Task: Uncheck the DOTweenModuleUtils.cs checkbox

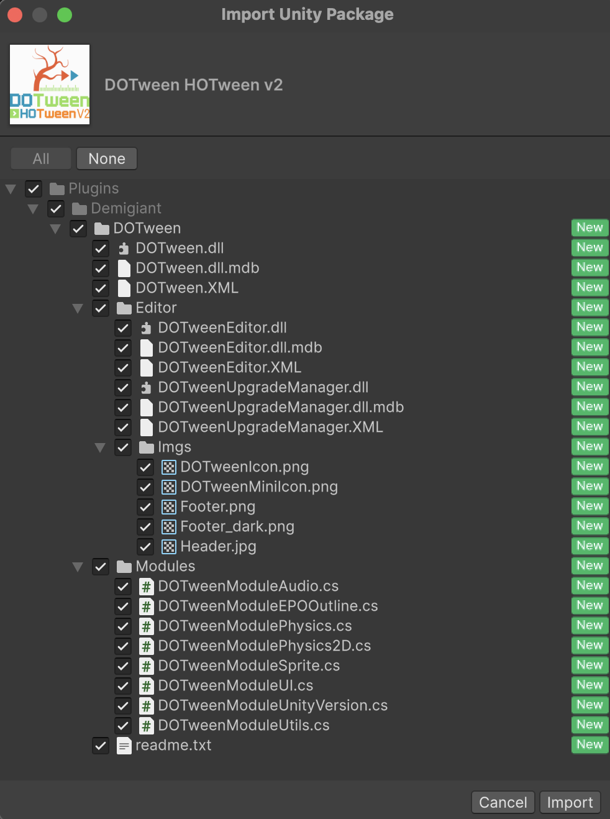Action: click(123, 725)
